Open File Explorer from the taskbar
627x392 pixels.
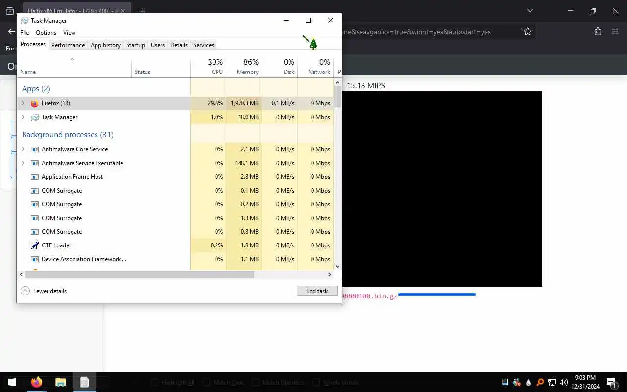coord(60,382)
